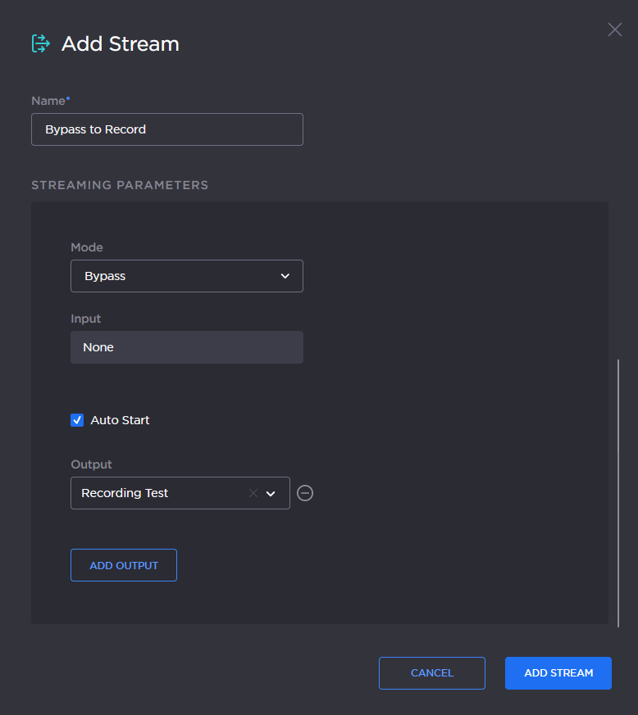
Task: Click the Output field label
Action: point(91,464)
